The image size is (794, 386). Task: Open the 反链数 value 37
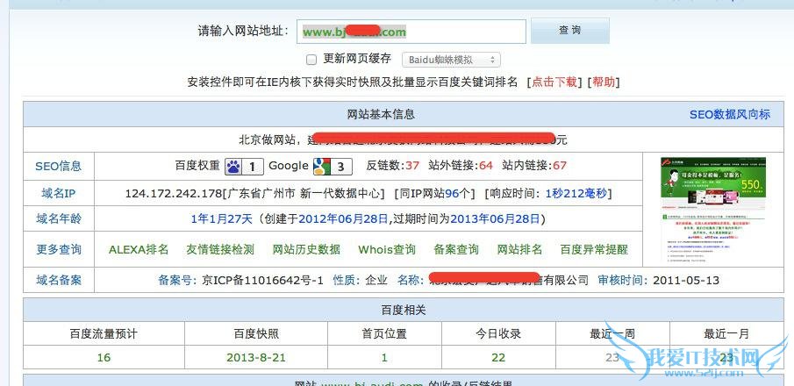[x=412, y=166]
